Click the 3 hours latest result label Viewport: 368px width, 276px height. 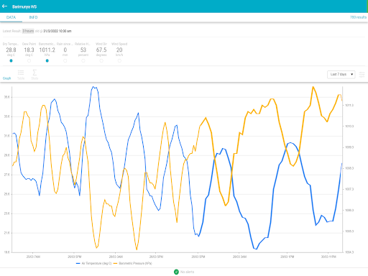28,31
